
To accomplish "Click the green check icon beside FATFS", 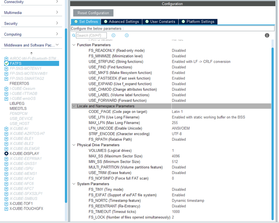I will (x=7, y=64).
